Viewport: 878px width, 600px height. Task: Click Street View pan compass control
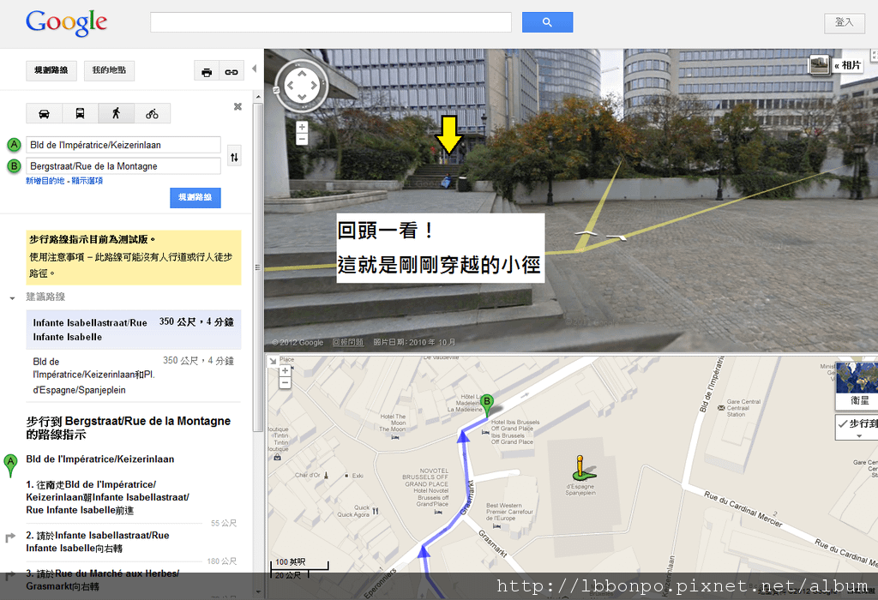click(302, 86)
